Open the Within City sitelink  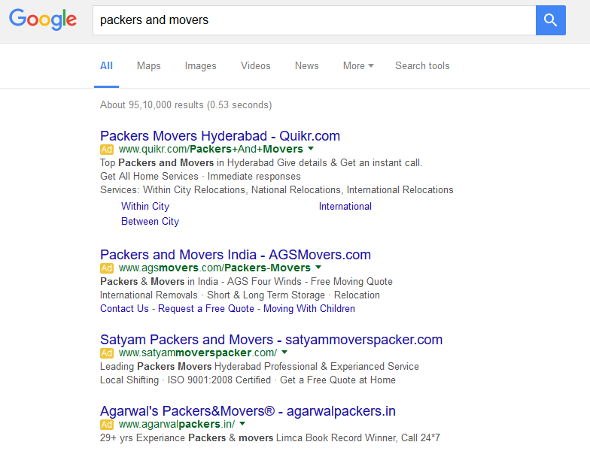[145, 206]
